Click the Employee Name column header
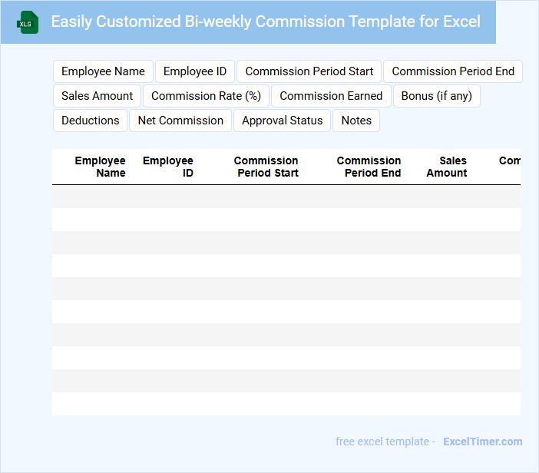539x473 pixels. coord(100,167)
